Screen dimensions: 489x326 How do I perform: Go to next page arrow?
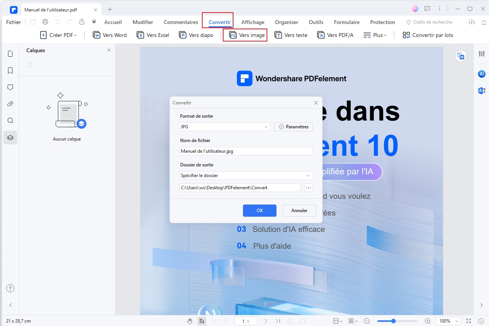[x=266, y=321]
